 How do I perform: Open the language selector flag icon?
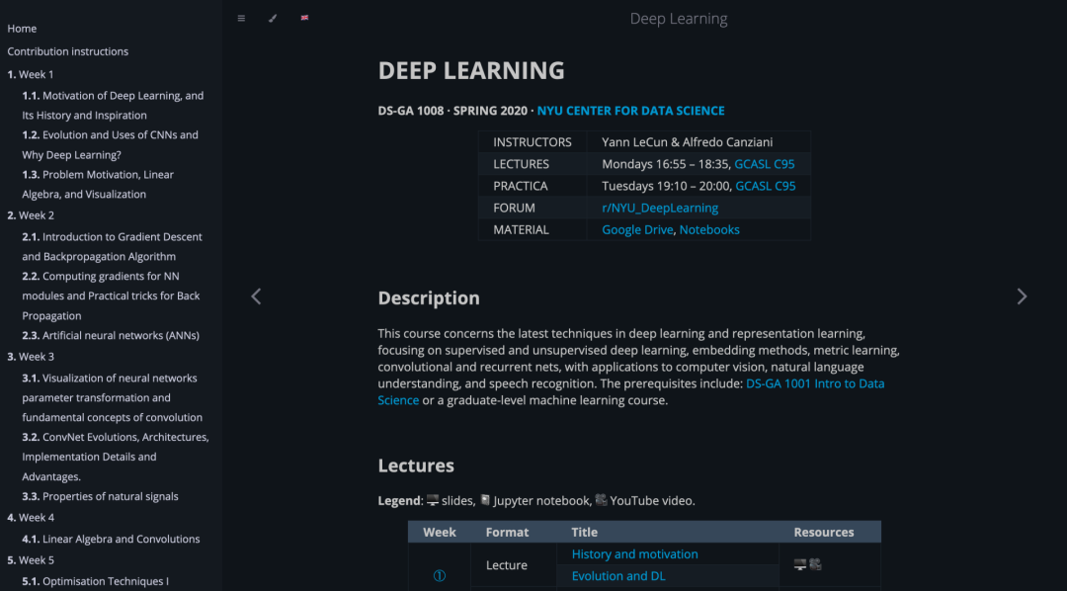tap(305, 19)
